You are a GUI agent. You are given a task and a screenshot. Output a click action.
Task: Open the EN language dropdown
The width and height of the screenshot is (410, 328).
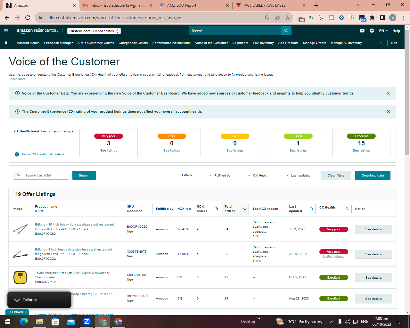tap(383, 31)
